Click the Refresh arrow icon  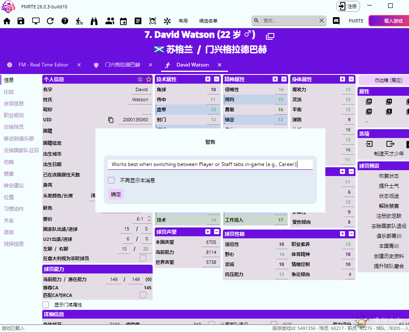(x=50, y=21)
